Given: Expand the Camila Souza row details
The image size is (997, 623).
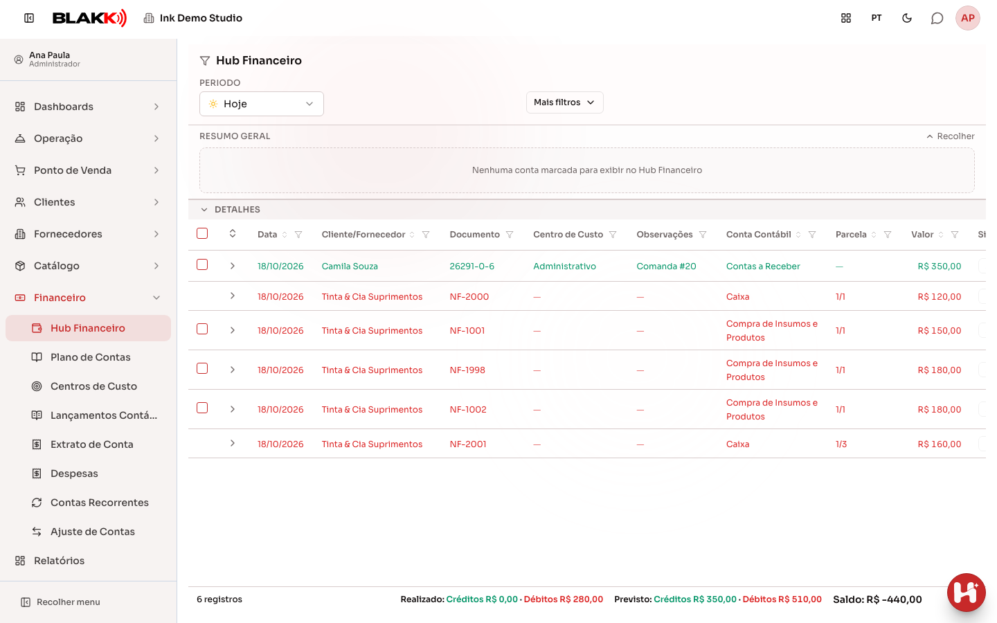Looking at the screenshot, I should point(233,266).
